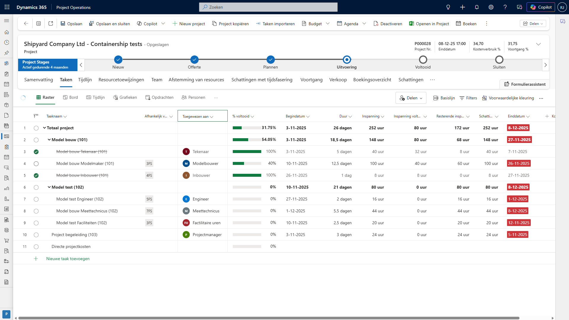569x320 pixels.
Task: Open the settings gear in top bar
Action: pos(491,7)
